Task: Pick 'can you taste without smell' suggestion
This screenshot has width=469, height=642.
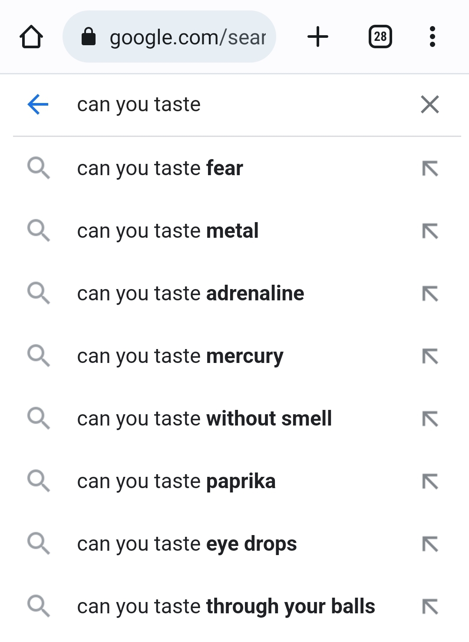Action: coord(204,419)
